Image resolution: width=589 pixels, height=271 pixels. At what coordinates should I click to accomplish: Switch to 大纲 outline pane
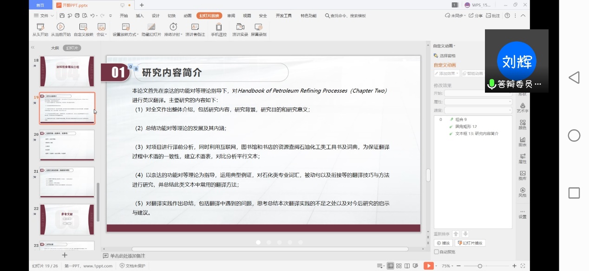55,48
